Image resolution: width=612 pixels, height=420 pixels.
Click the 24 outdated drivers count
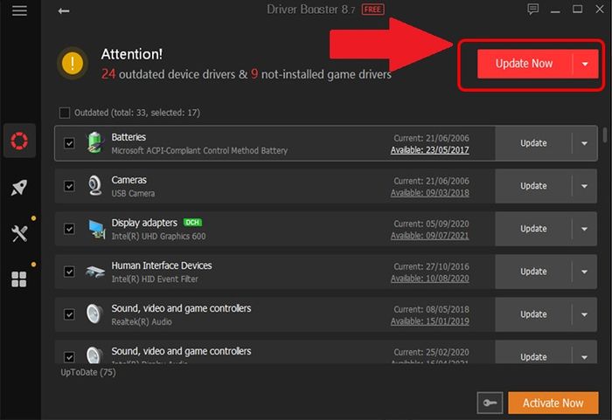coord(108,73)
